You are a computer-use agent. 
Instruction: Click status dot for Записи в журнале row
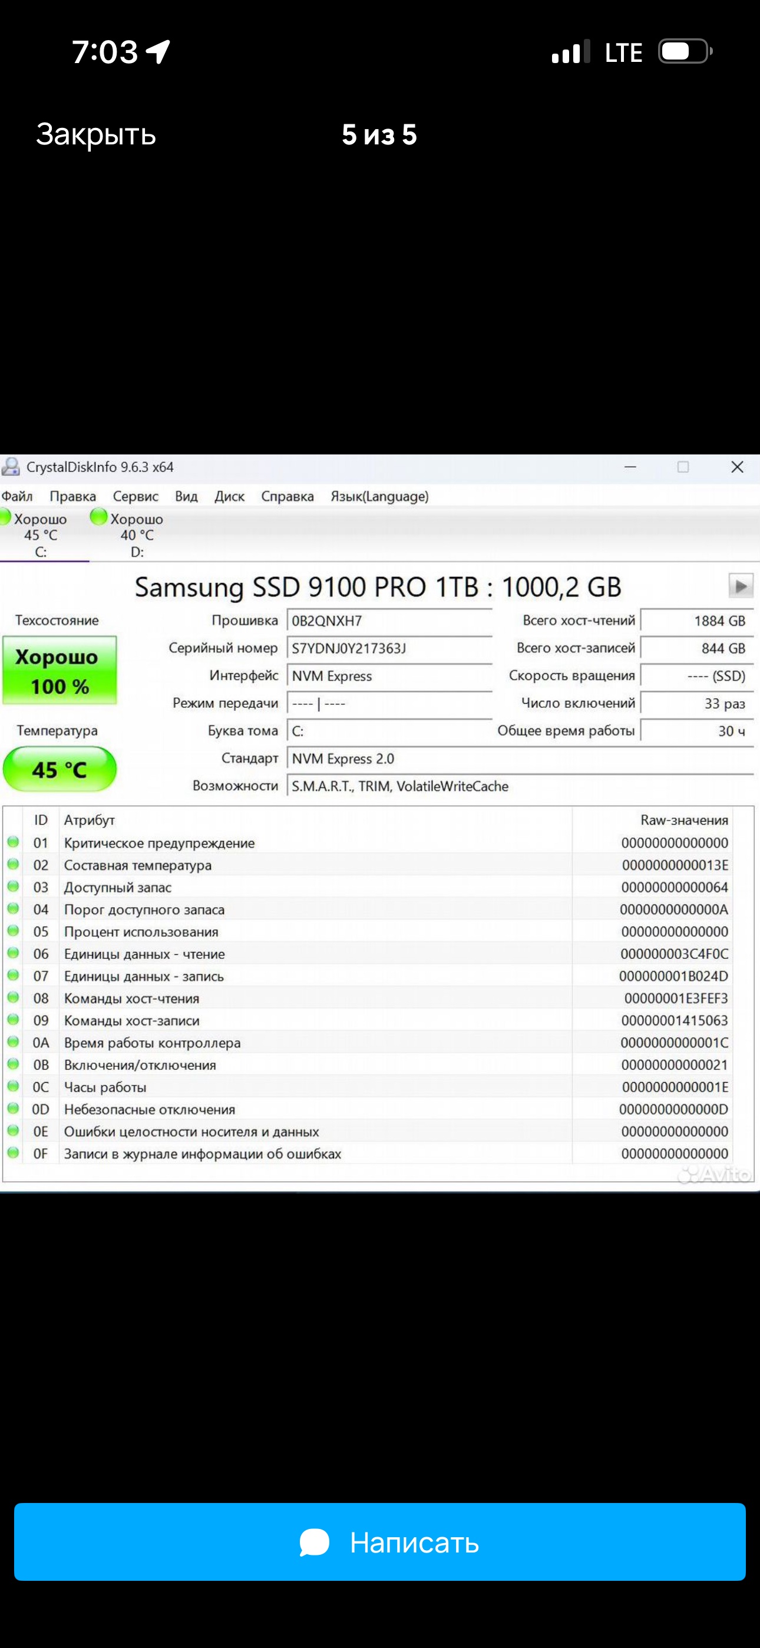pyautogui.click(x=13, y=1152)
